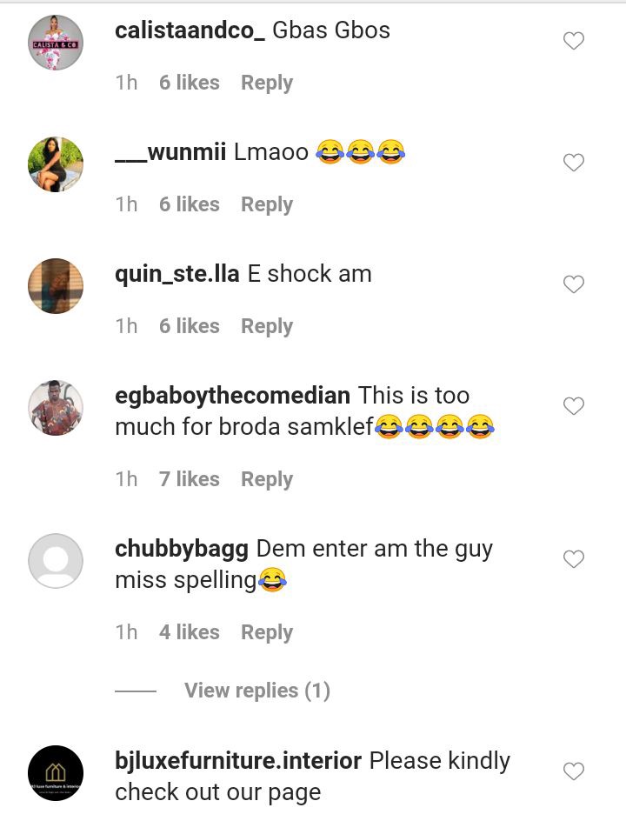
Task: Open the egbaboythecomedian username link
Action: point(232,396)
